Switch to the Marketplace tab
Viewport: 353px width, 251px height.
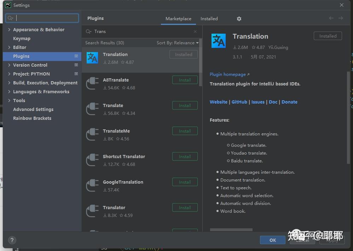pos(178,19)
